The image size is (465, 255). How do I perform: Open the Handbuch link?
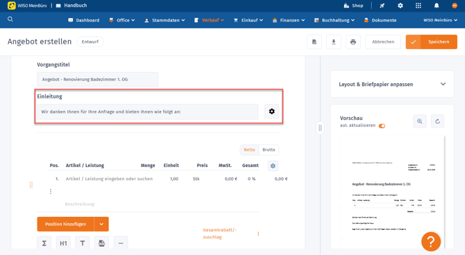(x=71, y=6)
